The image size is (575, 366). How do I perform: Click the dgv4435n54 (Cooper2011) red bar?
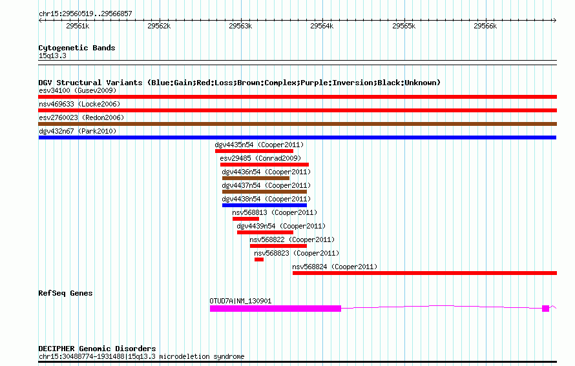(x=254, y=151)
